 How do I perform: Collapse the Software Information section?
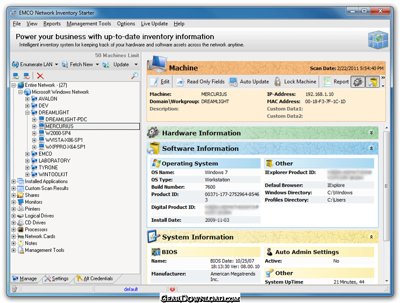tap(371, 148)
